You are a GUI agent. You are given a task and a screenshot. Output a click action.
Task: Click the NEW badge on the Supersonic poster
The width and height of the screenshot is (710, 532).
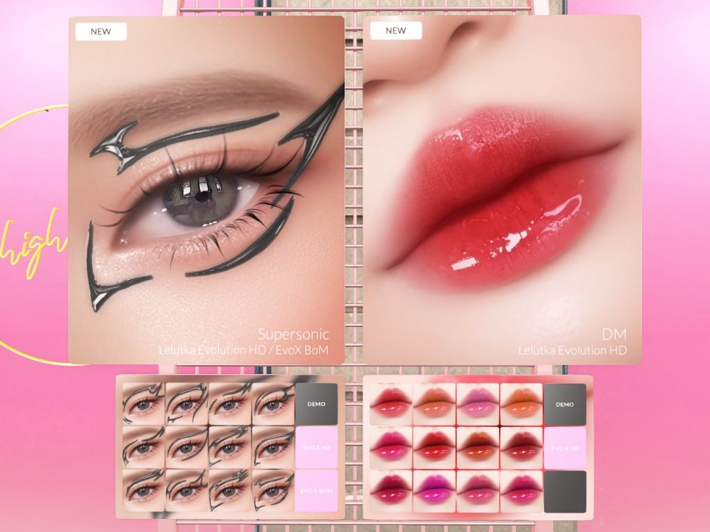coord(101,31)
